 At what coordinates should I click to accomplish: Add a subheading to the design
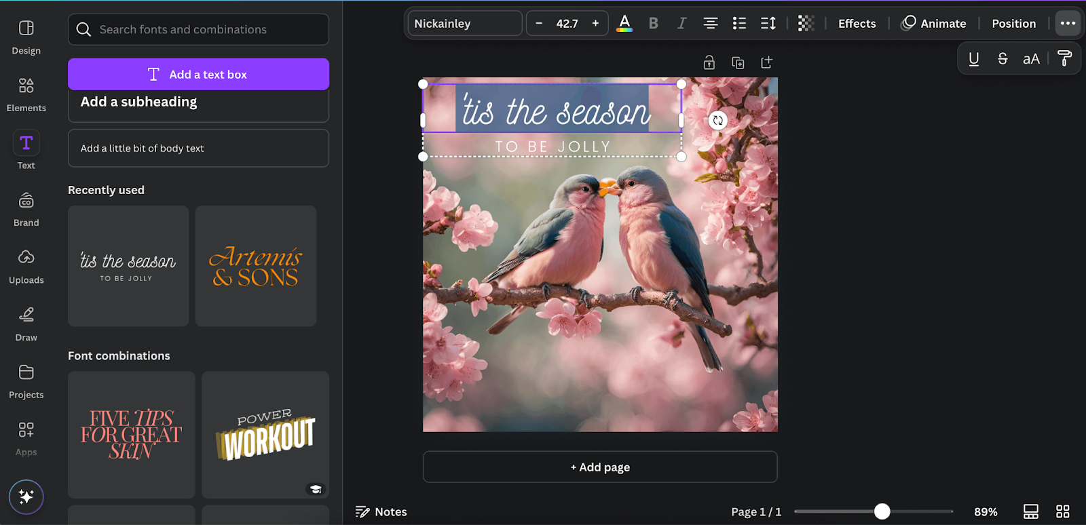(x=198, y=104)
